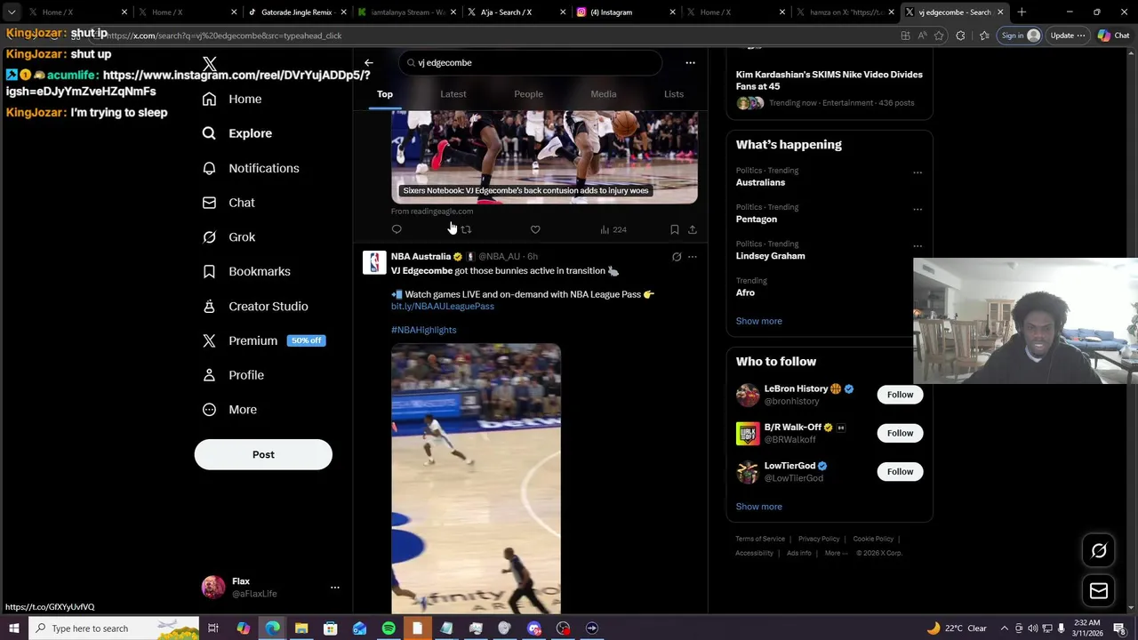The height and width of the screenshot is (640, 1138).
Task: Open Chat in the X sidebar
Action: [x=228, y=203]
